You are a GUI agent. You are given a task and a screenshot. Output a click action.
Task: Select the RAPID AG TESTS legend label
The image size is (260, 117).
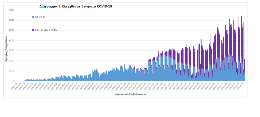46,30
